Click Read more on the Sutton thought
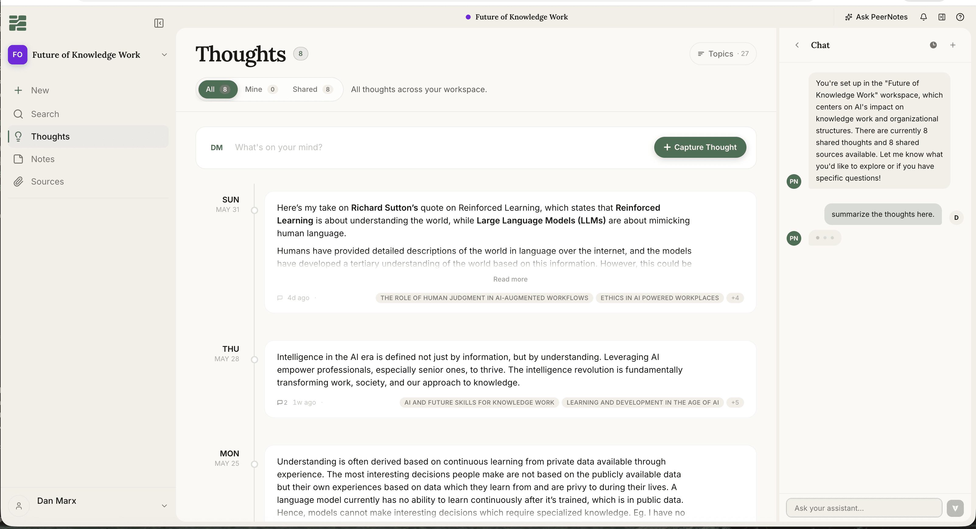976x529 pixels. click(x=510, y=279)
